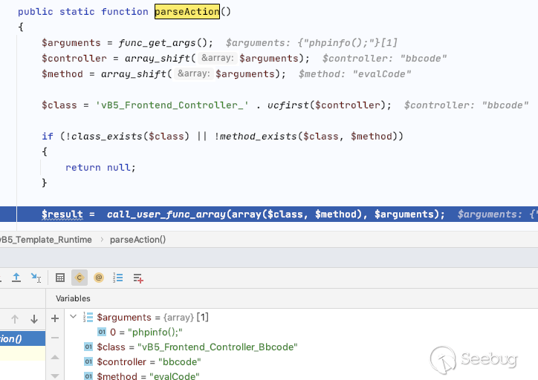Click the add-to-watches list icon

pyautogui.click(x=138, y=278)
